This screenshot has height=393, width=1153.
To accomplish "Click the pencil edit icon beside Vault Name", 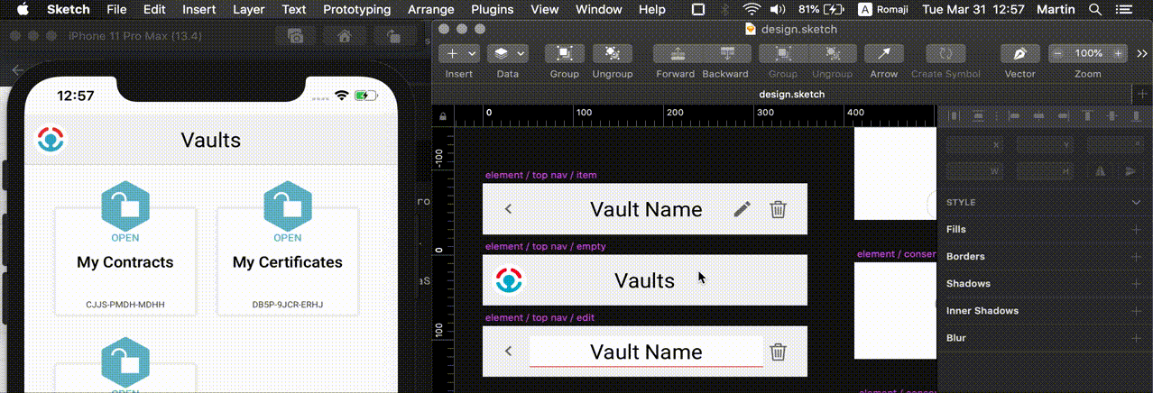I will [x=742, y=209].
